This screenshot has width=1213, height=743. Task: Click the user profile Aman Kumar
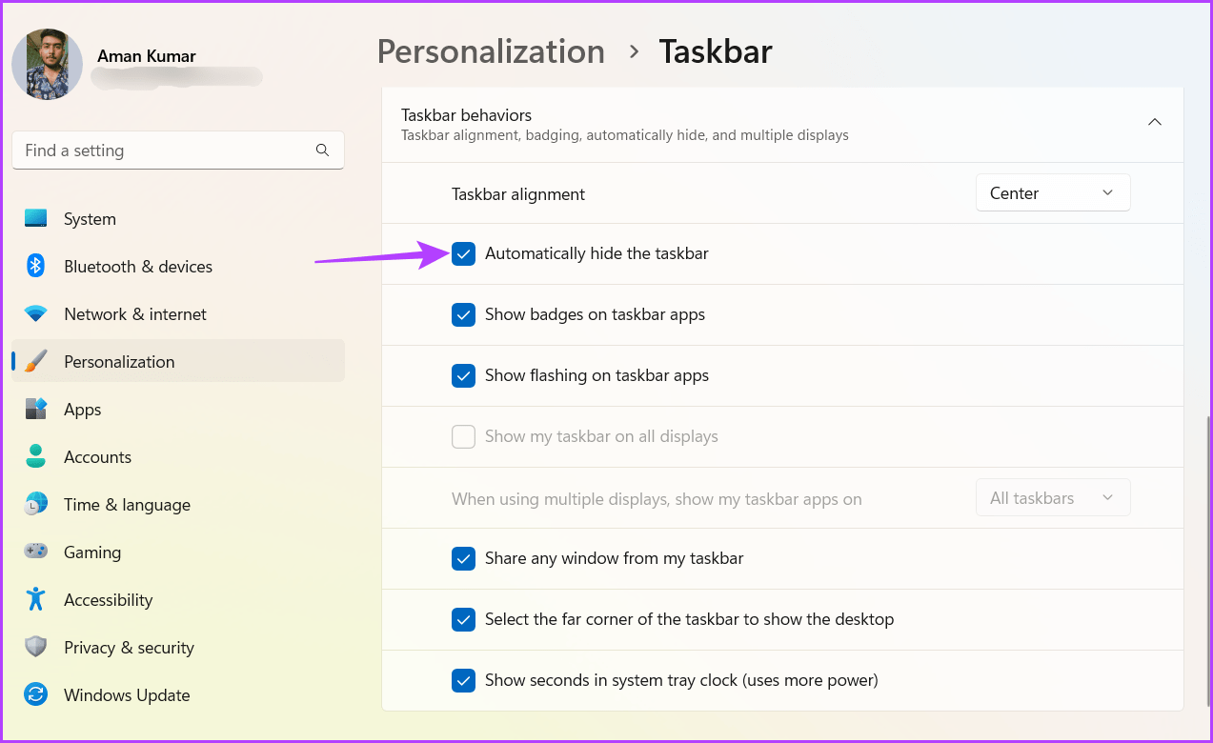tap(145, 56)
